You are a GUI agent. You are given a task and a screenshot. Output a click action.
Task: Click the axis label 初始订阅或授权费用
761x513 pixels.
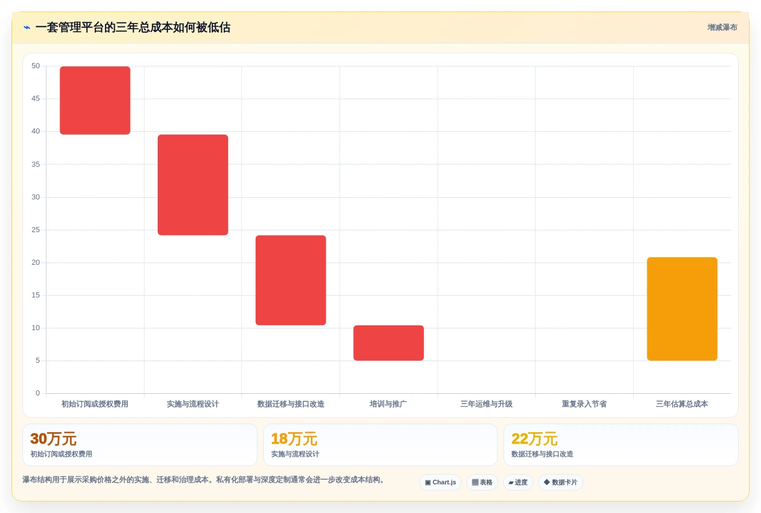click(x=95, y=404)
